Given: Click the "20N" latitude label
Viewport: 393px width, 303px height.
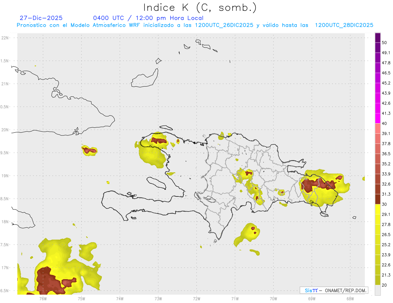Looking at the screenshot, I should [x=6, y=130].
